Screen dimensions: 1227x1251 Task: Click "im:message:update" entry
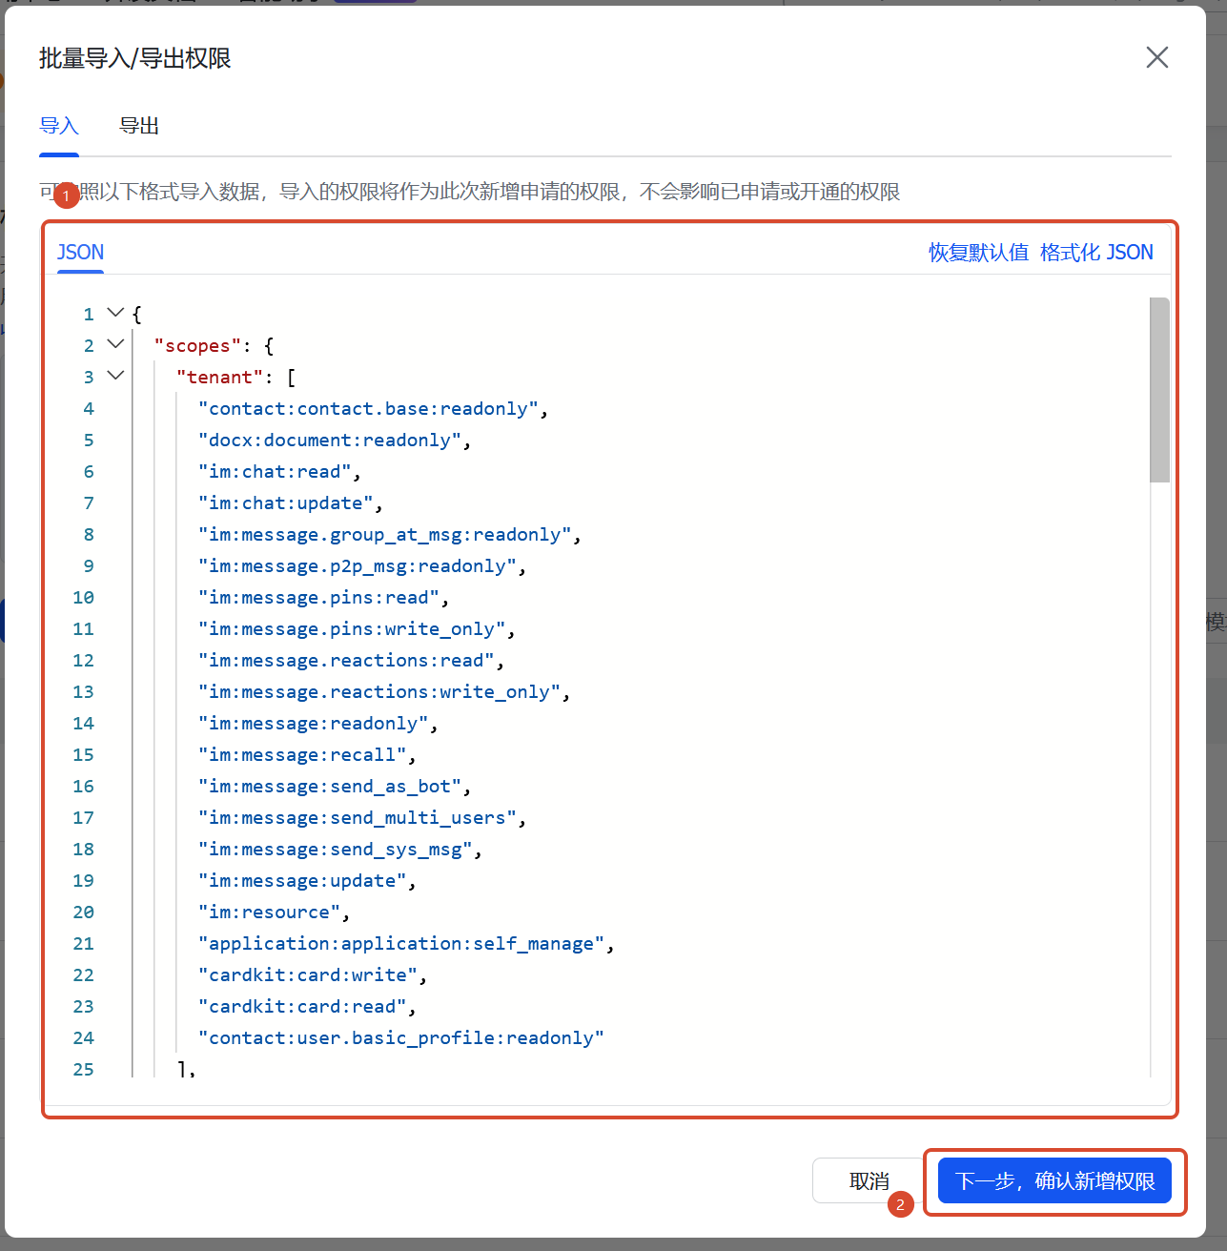tap(302, 881)
